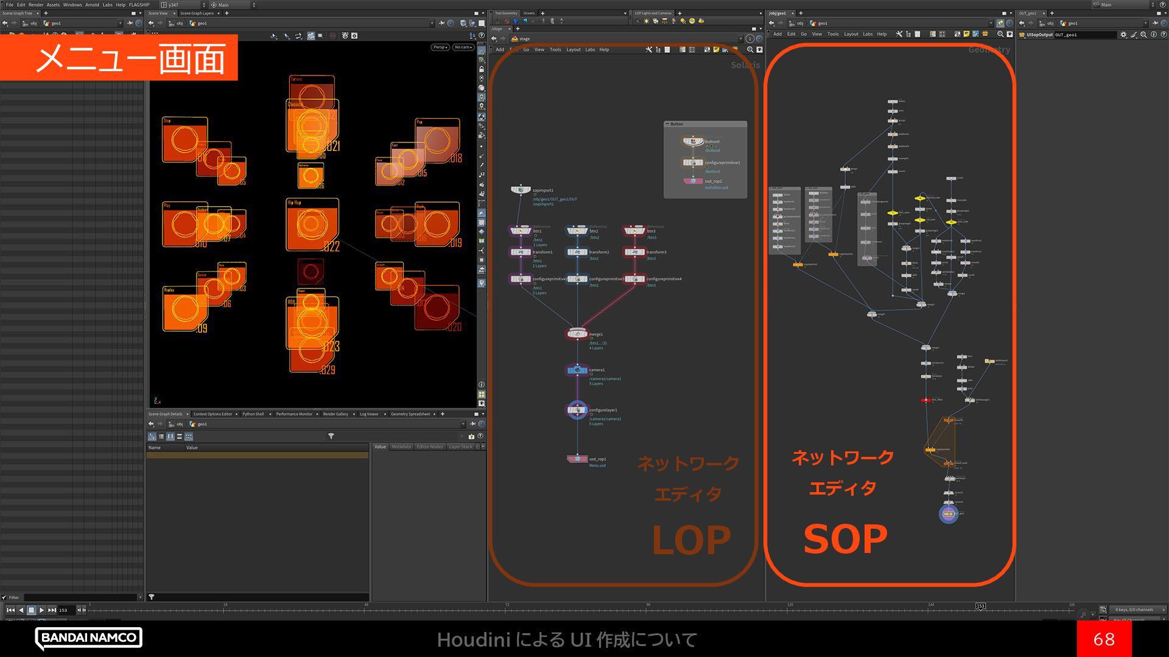Toggle the Filter checkbox in Scene Graph Tree

(x=5, y=597)
